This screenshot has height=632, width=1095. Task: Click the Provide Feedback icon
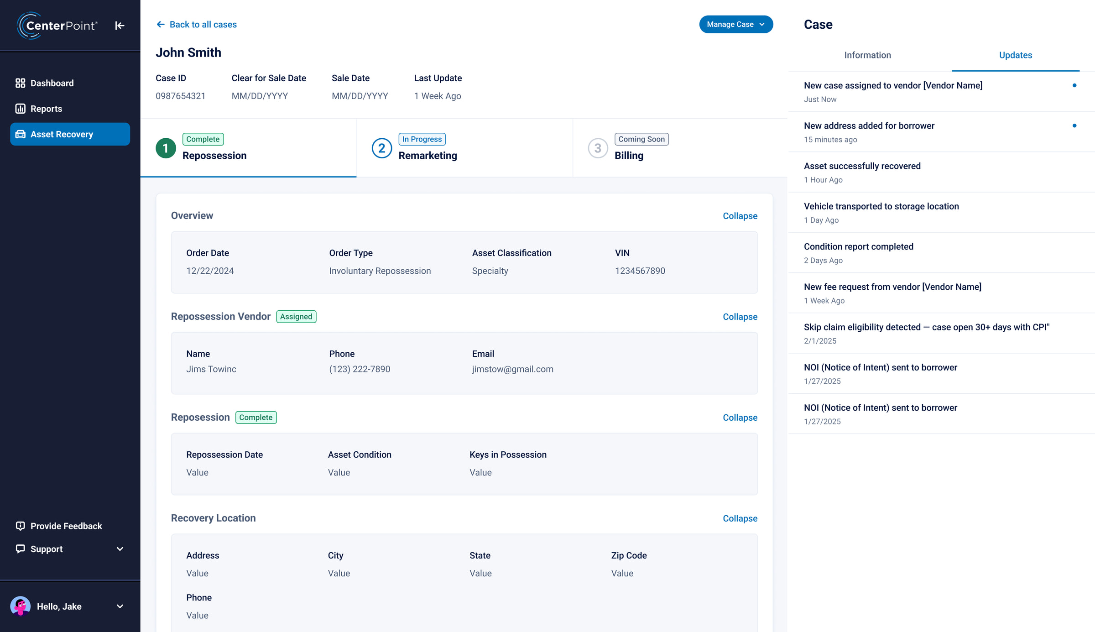(x=20, y=526)
